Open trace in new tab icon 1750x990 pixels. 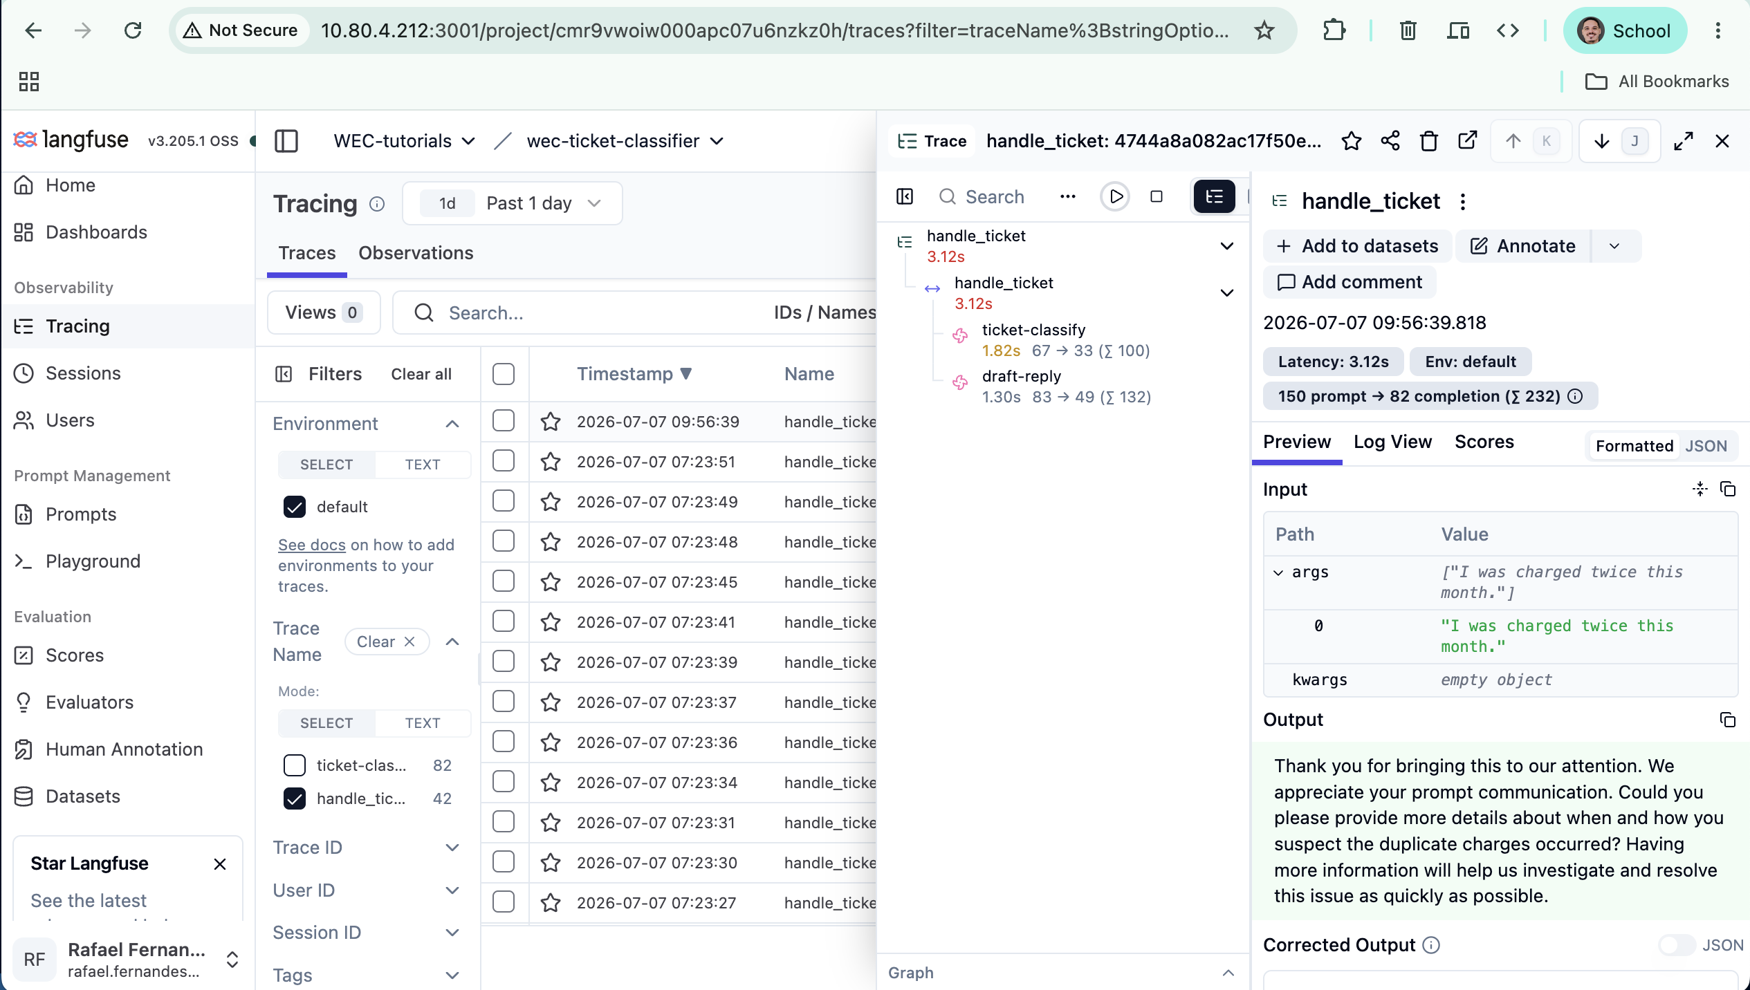point(1468,141)
